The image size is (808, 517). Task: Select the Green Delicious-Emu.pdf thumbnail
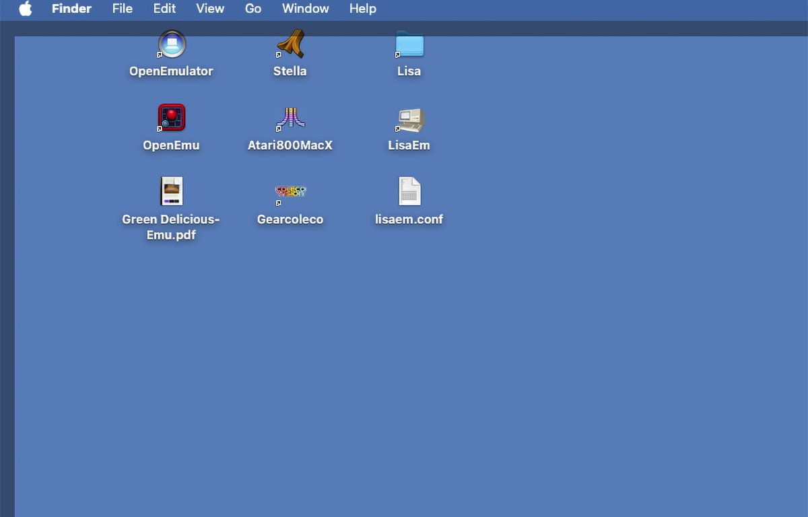pyautogui.click(x=172, y=192)
